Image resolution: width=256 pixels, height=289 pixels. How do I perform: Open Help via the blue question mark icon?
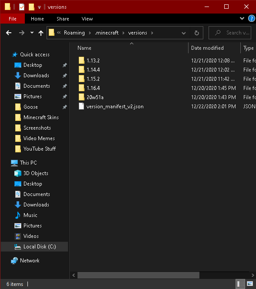pos(251,18)
